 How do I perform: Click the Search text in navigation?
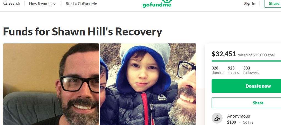(x=14, y=3)
